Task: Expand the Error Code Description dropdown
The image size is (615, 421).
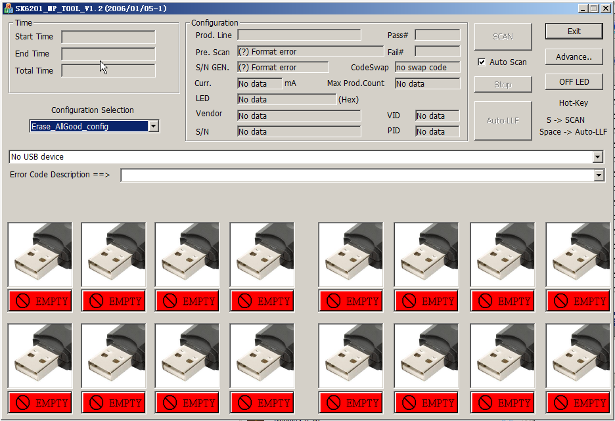Action: [x=599, y=175]
